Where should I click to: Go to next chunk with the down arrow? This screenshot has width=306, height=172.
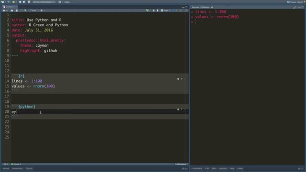click(x=158, y=11)
